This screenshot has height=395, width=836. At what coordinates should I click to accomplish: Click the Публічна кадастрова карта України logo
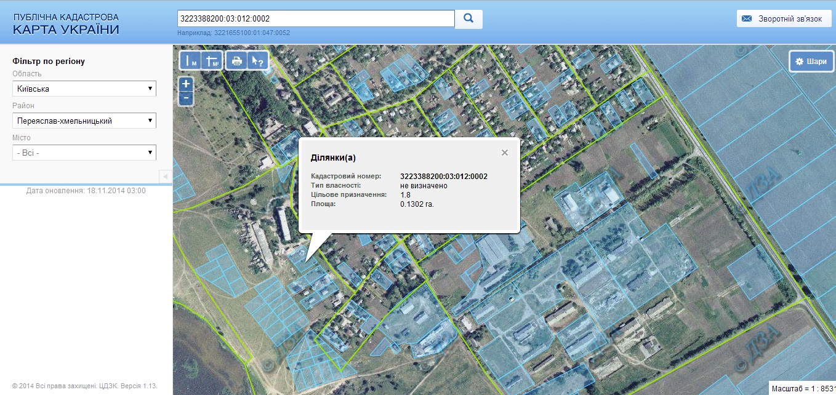(66, 24)
